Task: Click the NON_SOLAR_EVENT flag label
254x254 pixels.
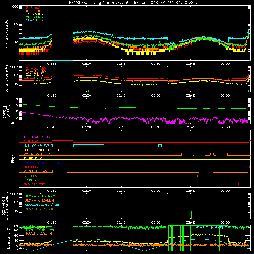Action: coord(38,146)
